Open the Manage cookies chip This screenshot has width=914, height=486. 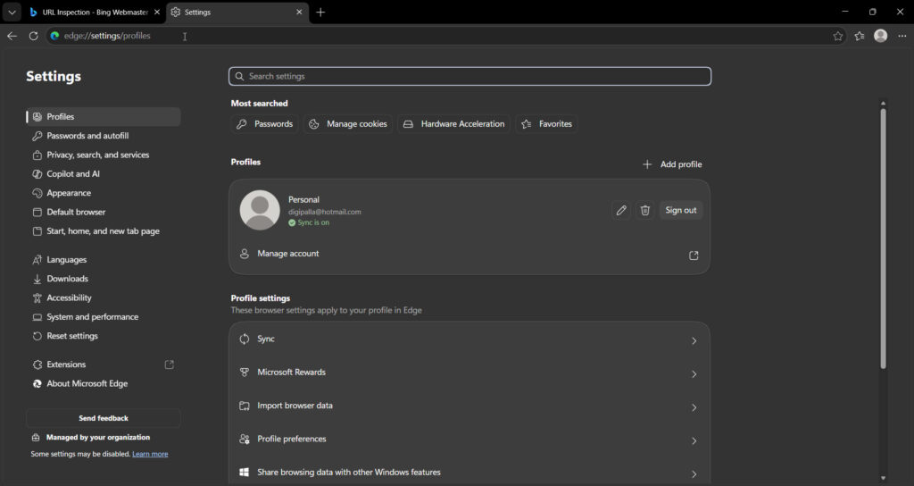[348, 123]
